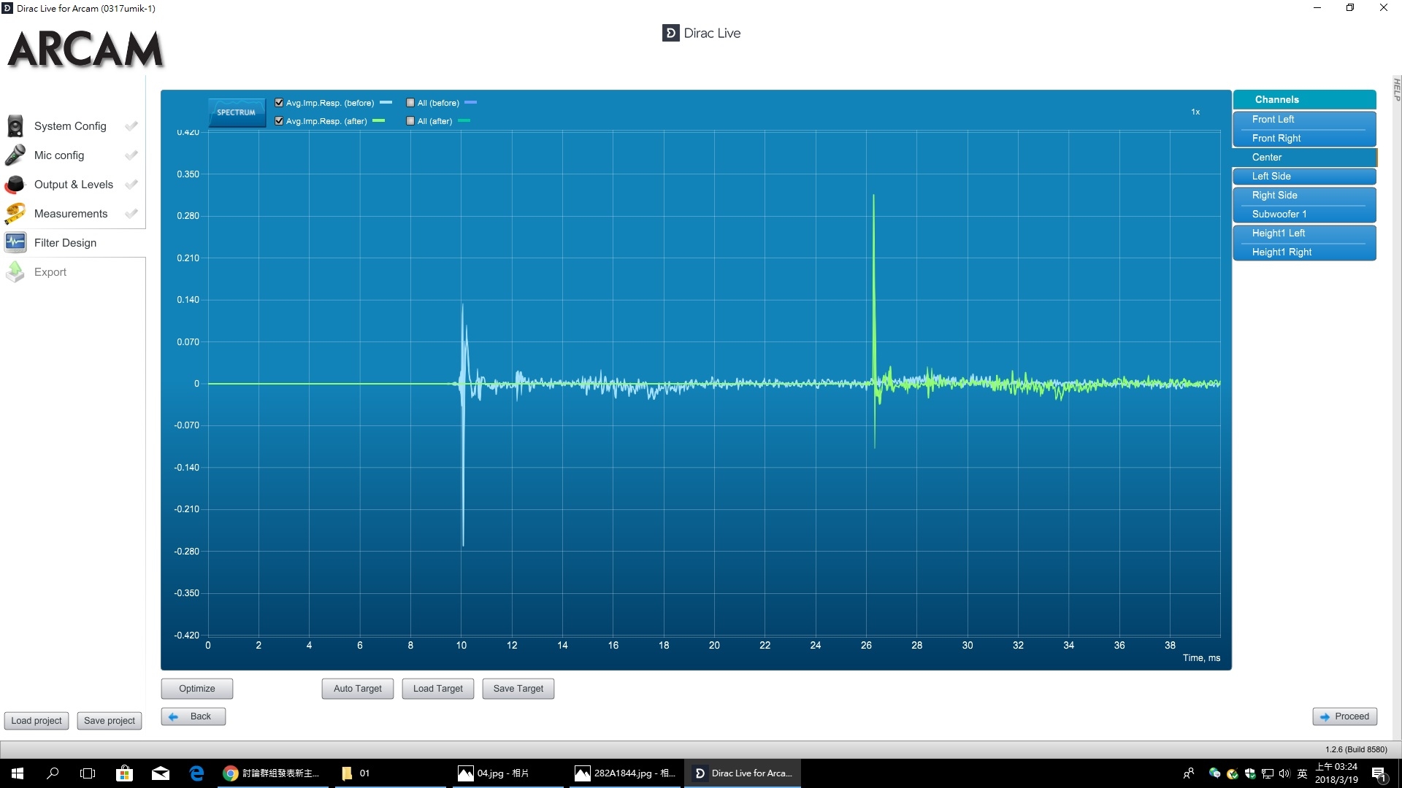
Task: Switch to 282A1844.jpg photo window
Action: tap(624, 773)
